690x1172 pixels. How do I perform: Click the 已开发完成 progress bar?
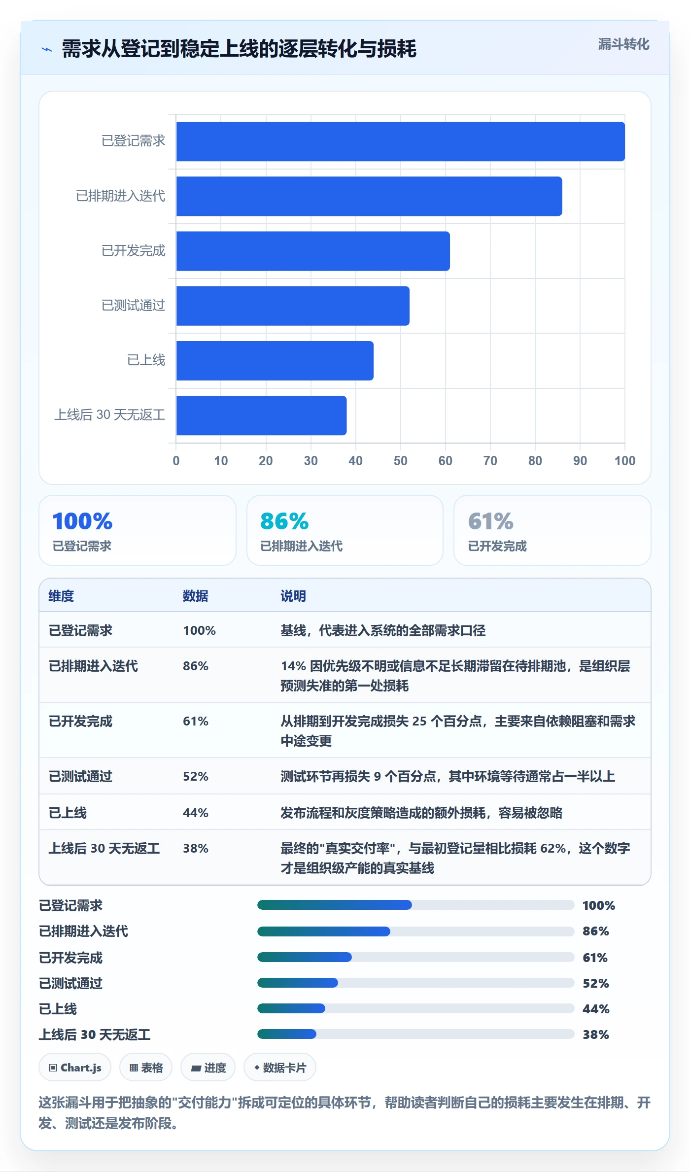coord(416,957)
